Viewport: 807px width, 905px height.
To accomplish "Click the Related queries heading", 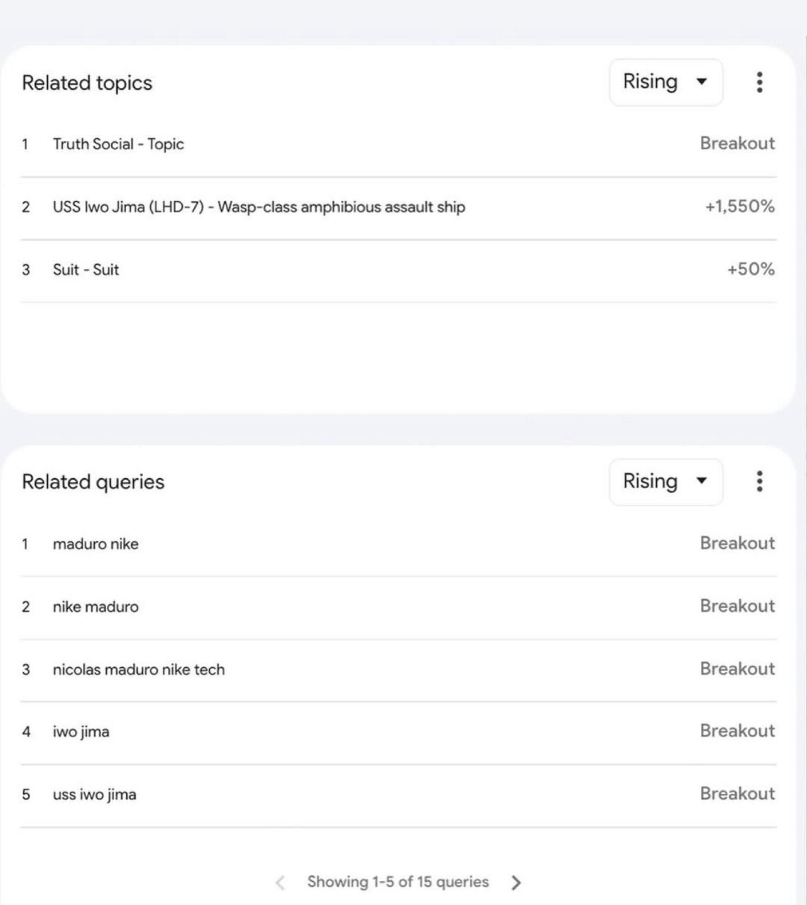I will pos(93,482).
